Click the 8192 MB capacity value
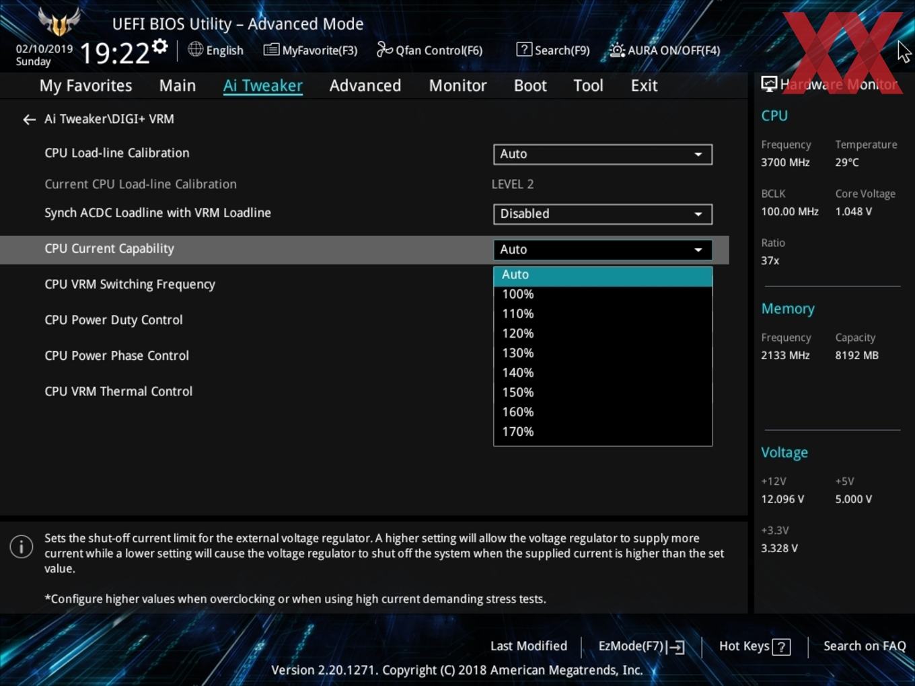This screenshot has width=915, height=686. click(856, 355)
